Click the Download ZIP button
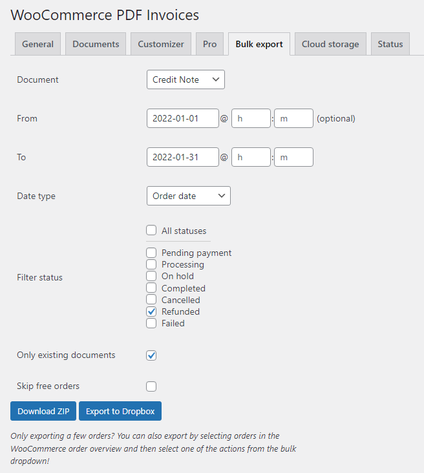The height and width of the screenshot is (473, 424). [43, 411]
